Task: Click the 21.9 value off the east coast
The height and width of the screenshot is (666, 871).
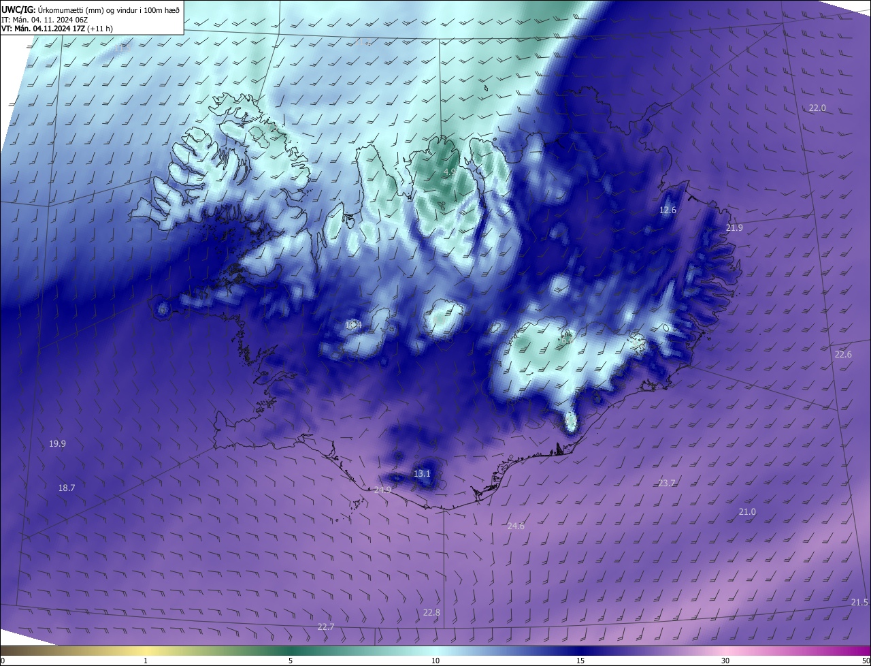Action: tap(734, 227)
